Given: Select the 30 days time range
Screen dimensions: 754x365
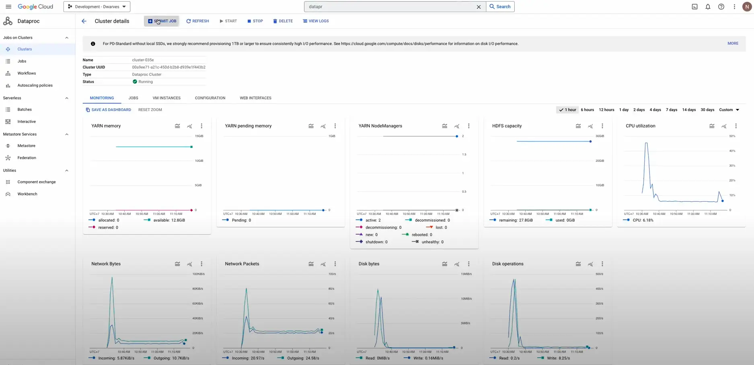Looking at the screenshot, I should tap(707, 110).
